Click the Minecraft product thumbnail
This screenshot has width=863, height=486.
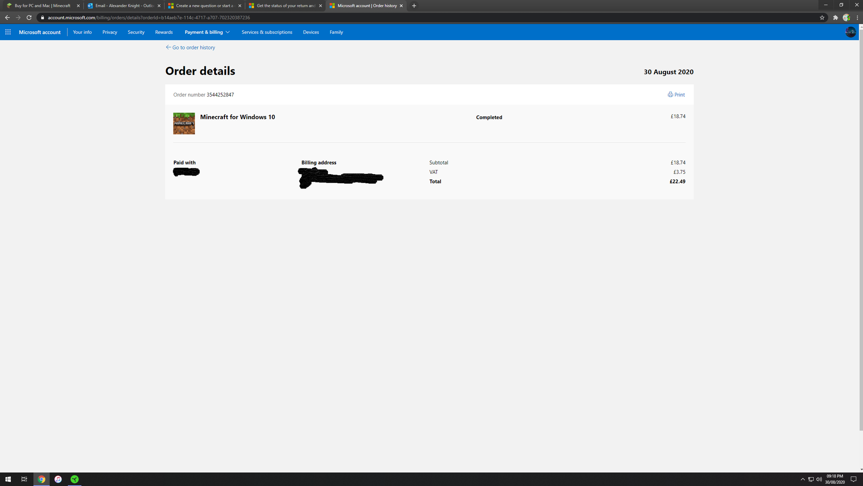click(184, 123)
